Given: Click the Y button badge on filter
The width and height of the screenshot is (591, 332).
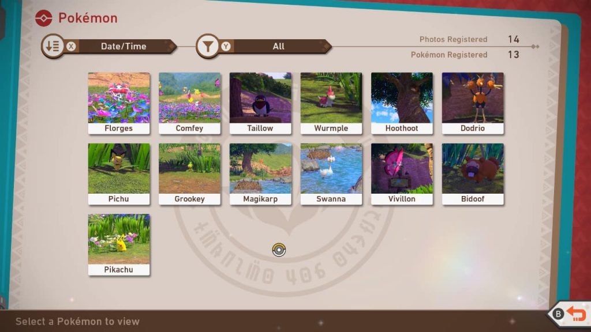Looking at the screenshot, I should pos(226,47).
